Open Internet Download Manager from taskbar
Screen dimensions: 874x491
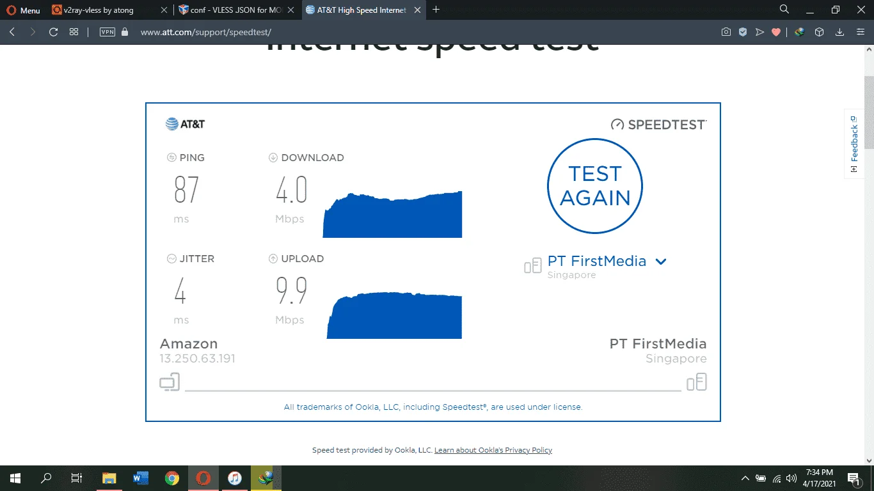(x=266, y=478)
